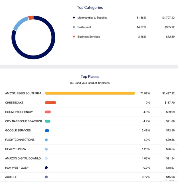Screen dimensions: 178x182
Task: Select the light blue donut chart segment
Action: coord(20,23)
